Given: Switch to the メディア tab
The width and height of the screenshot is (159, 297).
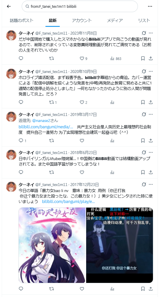Looking at the screenshot, I should click(115, 20).
